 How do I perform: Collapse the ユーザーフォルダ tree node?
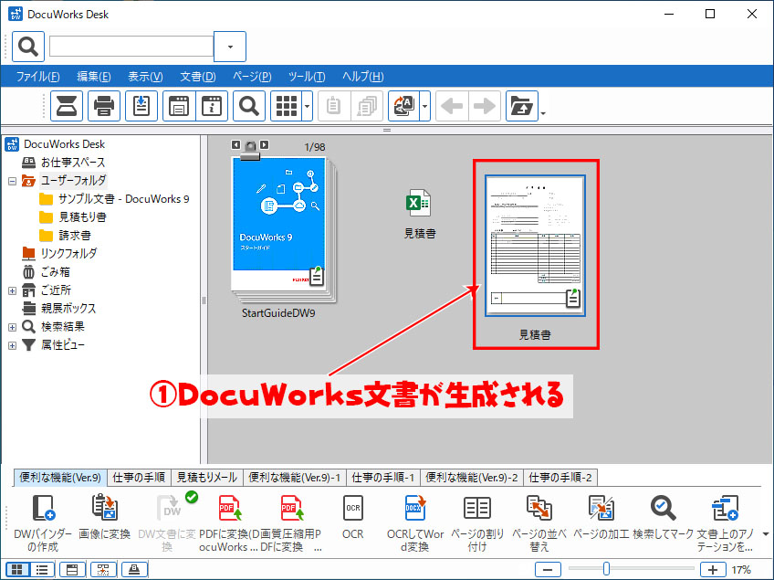tap(13, 182)
